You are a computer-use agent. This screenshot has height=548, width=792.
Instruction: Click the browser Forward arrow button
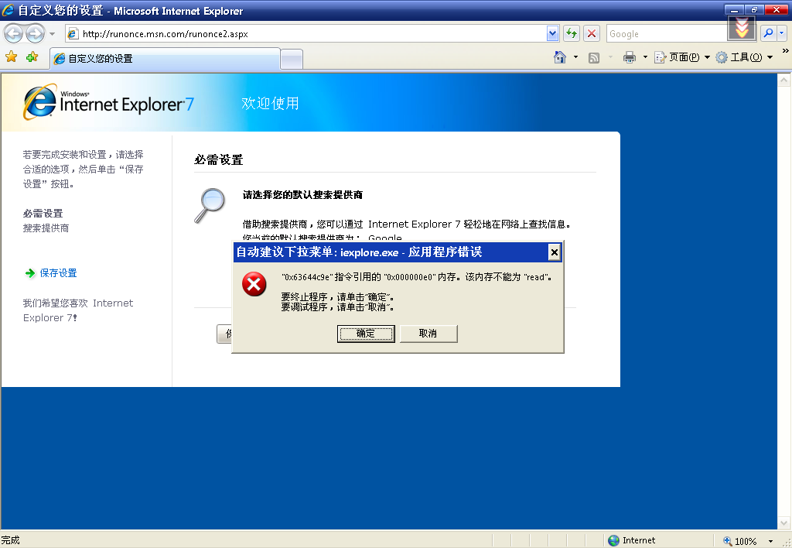coord(35,34)
